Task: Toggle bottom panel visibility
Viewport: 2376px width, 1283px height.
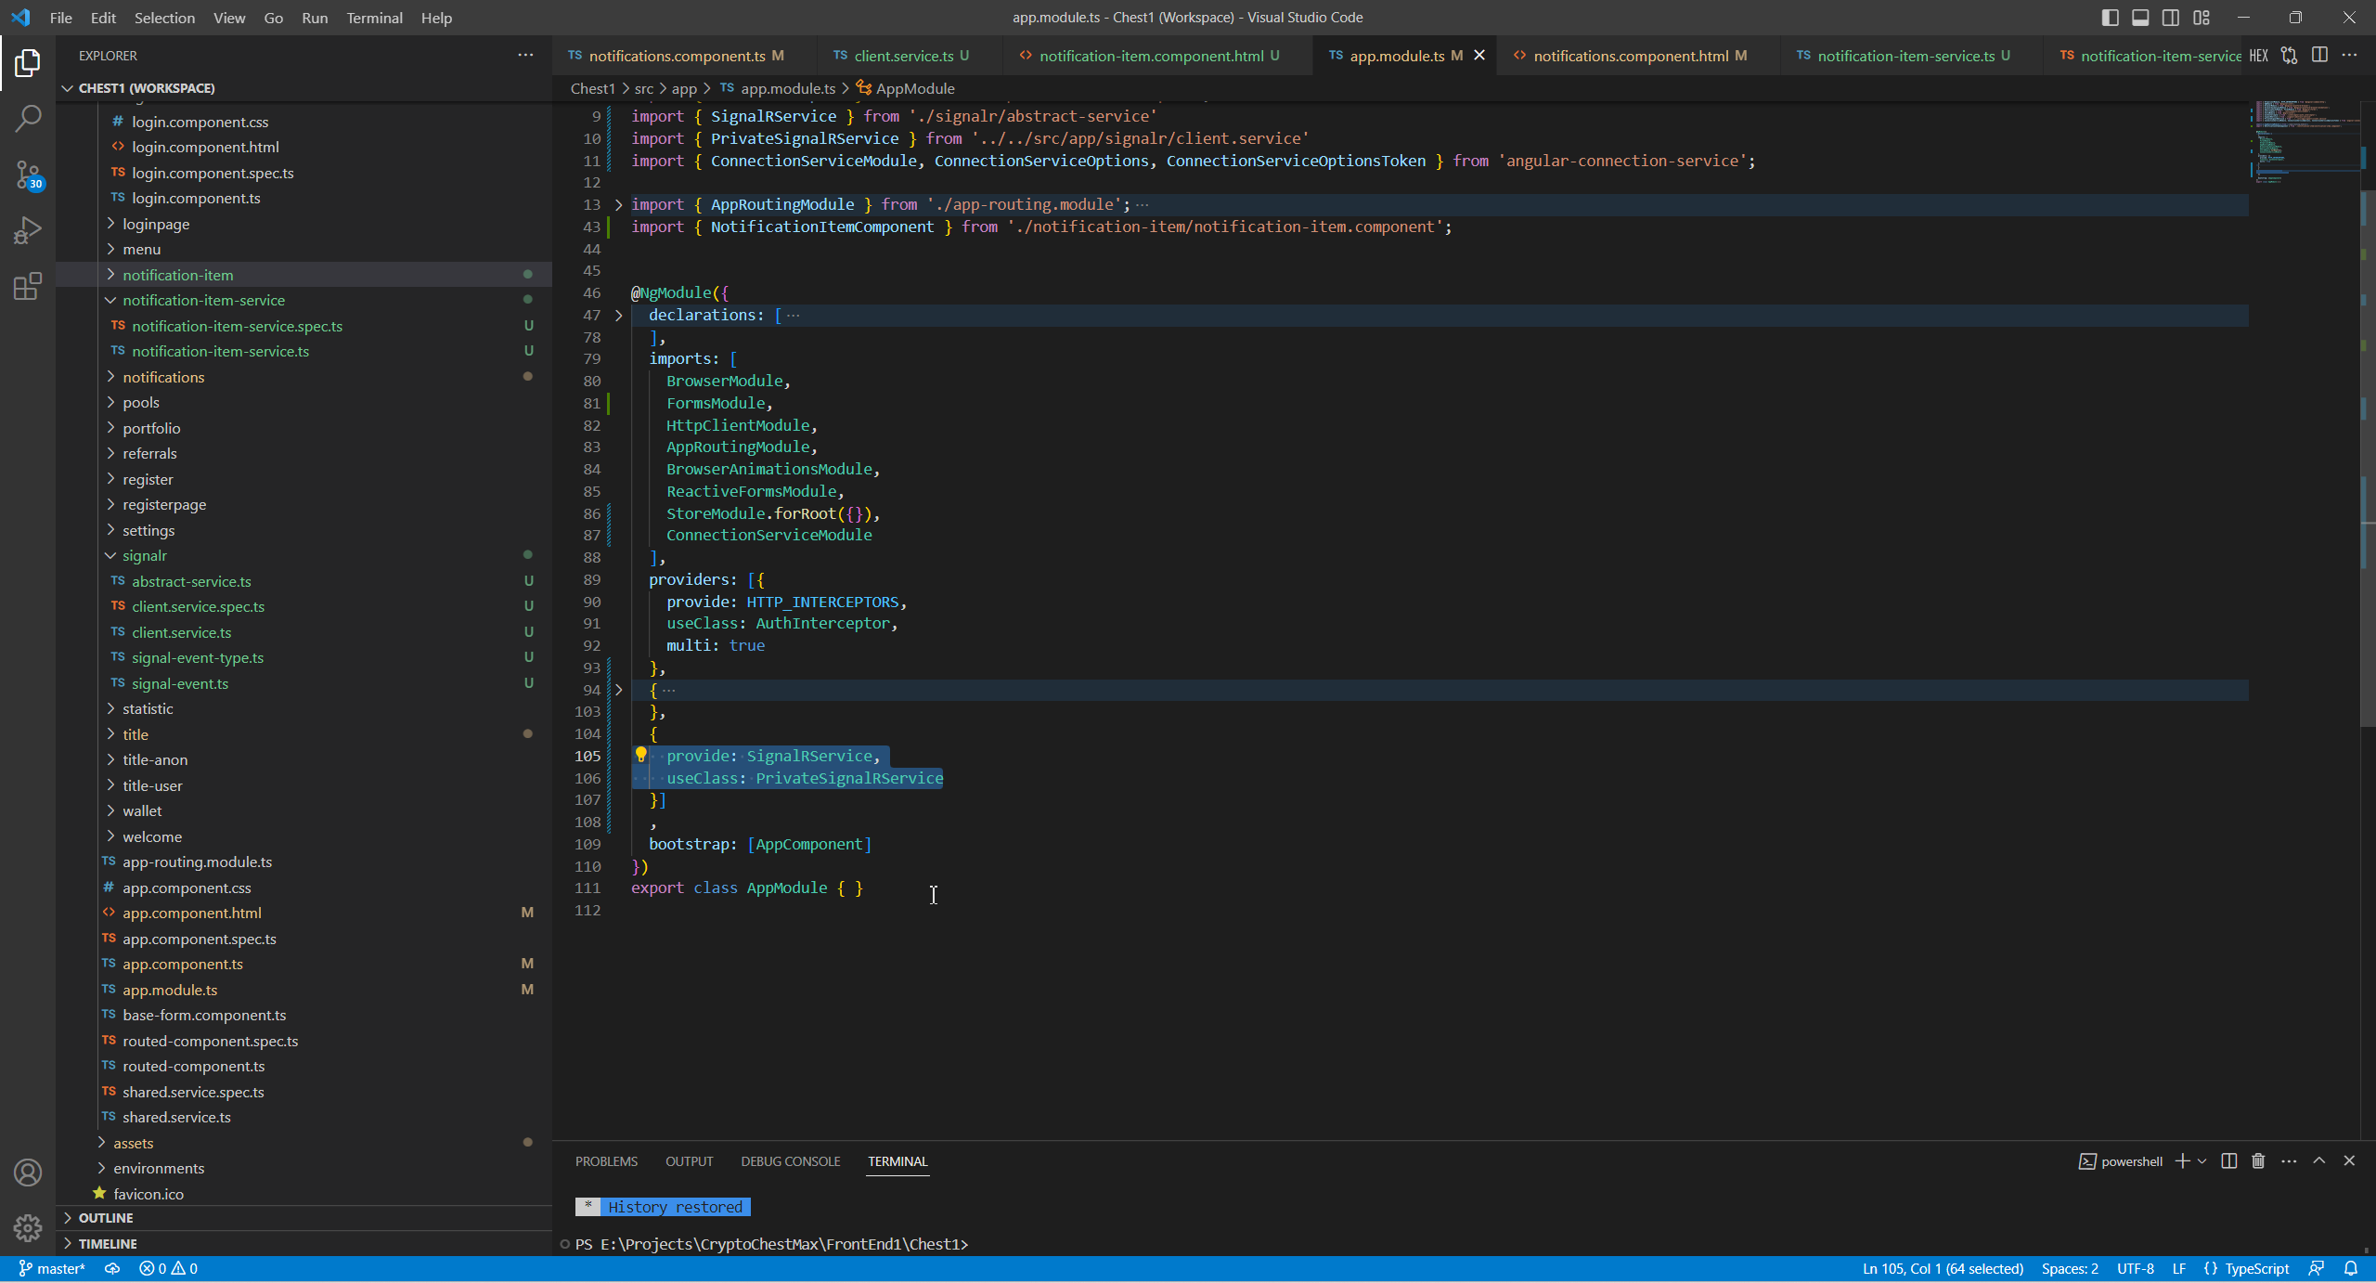Action: [x=2140, y=18]
